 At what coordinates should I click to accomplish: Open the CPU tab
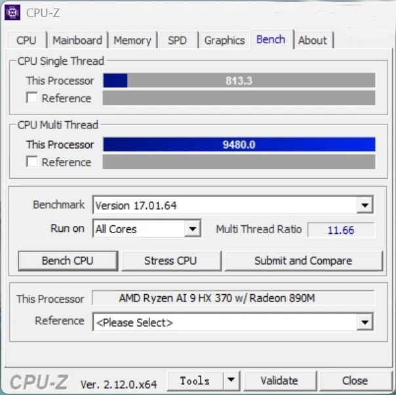[x=26, y=41]
